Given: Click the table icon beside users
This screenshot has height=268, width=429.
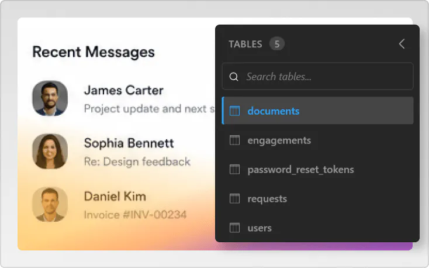Looking at the screenshot, I should 234,228.
